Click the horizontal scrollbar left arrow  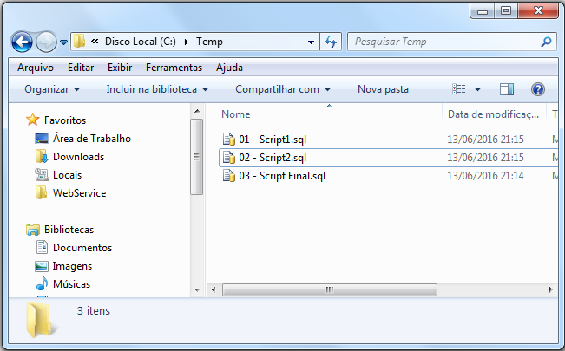214,289
